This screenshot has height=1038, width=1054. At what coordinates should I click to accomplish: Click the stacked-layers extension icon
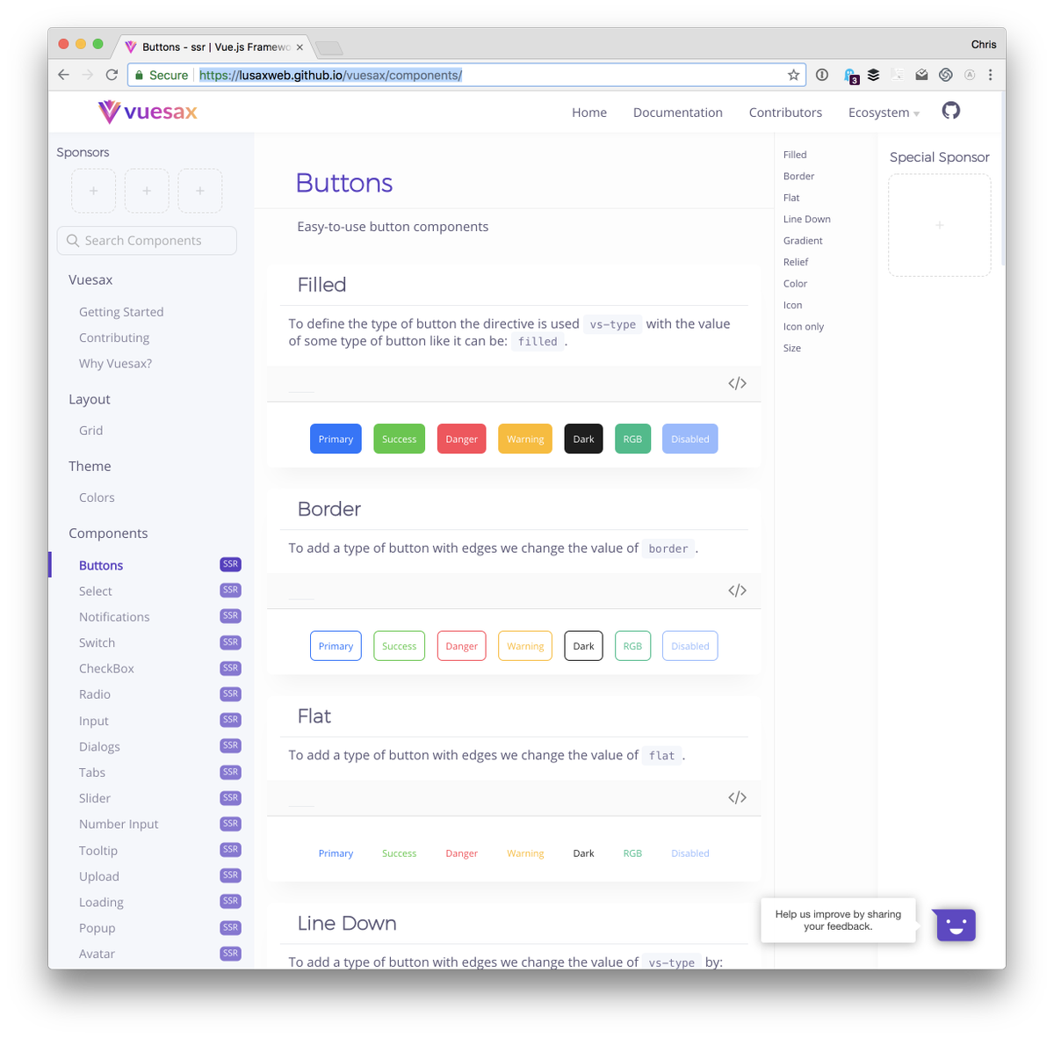[x=873, y=76]
